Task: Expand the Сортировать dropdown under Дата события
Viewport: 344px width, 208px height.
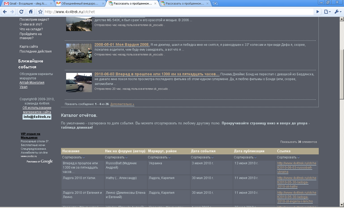Action: click(x=202, y=157)
